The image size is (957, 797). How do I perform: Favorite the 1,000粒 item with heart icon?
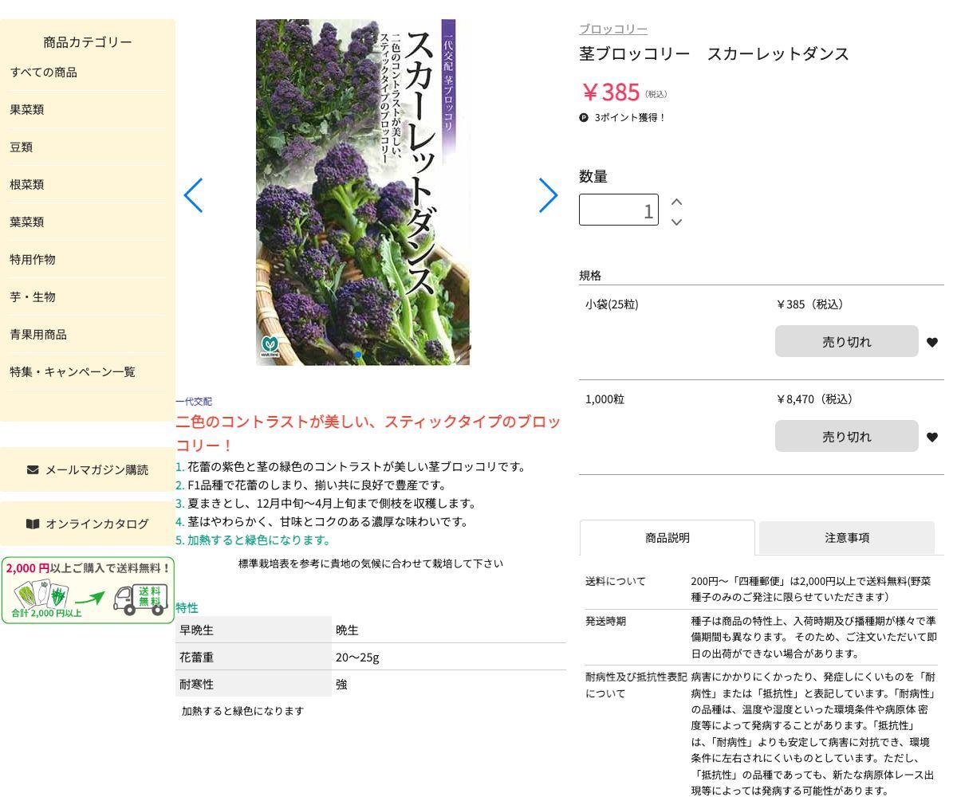pyautogui.click(x=931, y=438)
